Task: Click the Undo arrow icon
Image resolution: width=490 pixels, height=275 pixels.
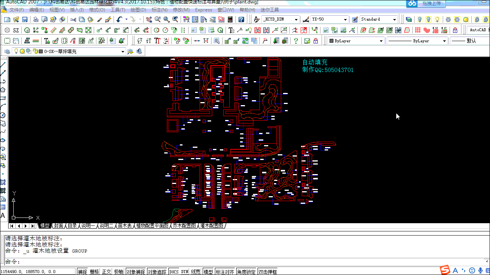Action: [119, 19]
